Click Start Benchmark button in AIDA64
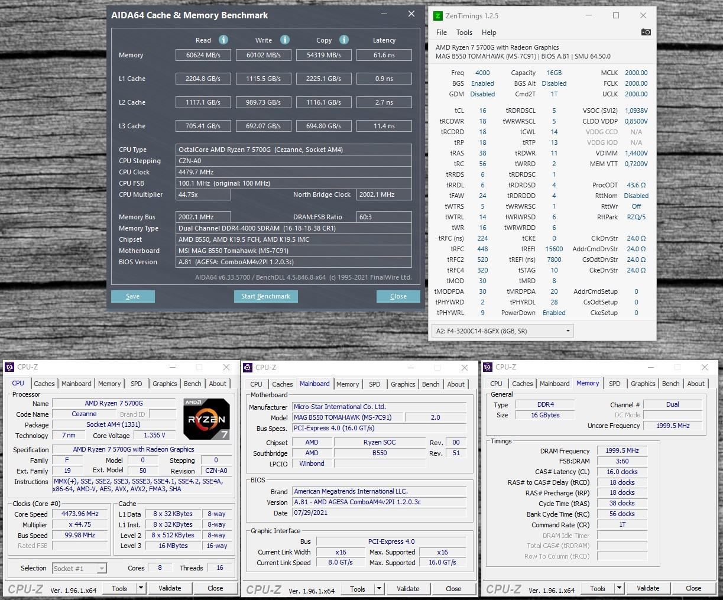The image size is (723, 600). point(265,296)
